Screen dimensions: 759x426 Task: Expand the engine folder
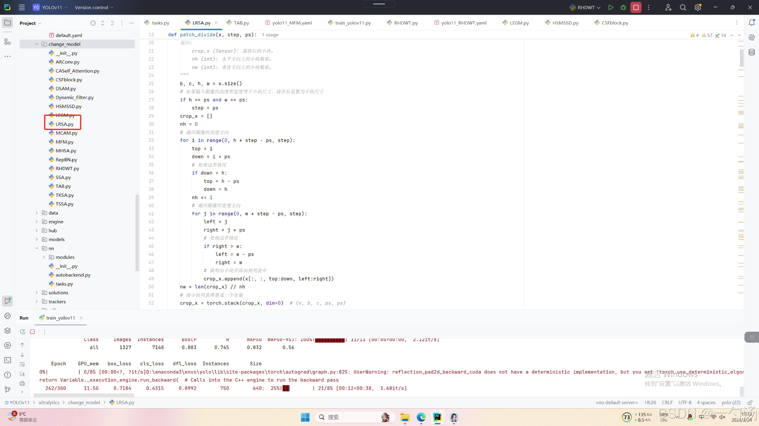(37, 222)
